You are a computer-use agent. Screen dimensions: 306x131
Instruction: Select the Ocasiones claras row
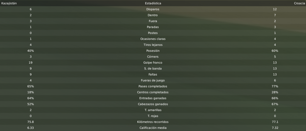153,39
